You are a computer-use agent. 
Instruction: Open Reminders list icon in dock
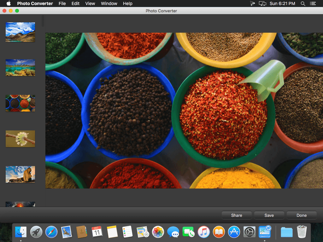(x=127, y=232)
